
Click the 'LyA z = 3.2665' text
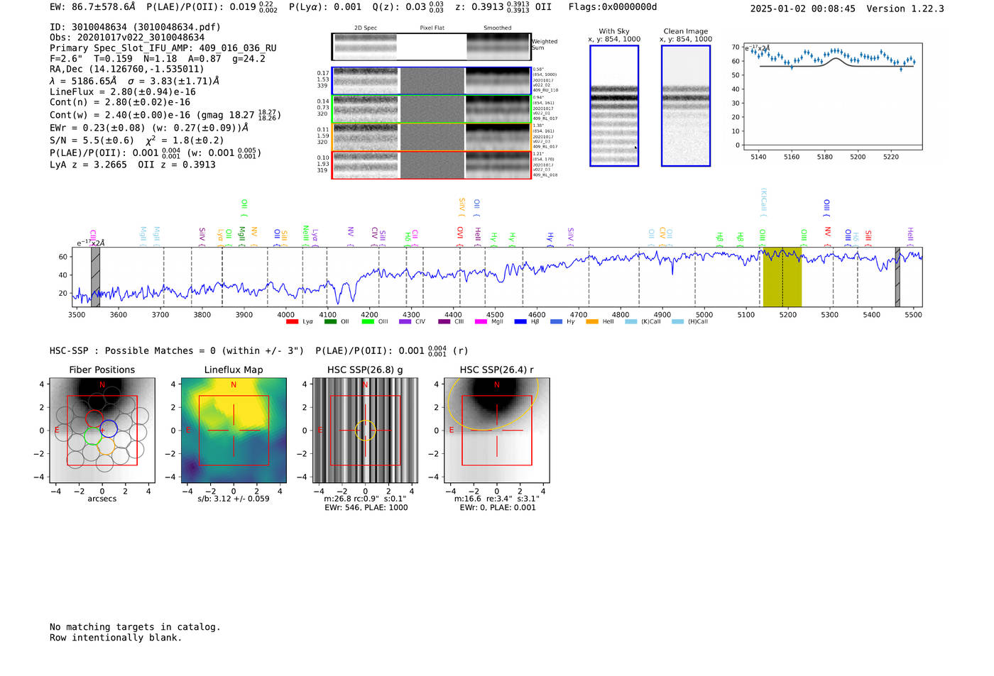(x=88, y=165)
